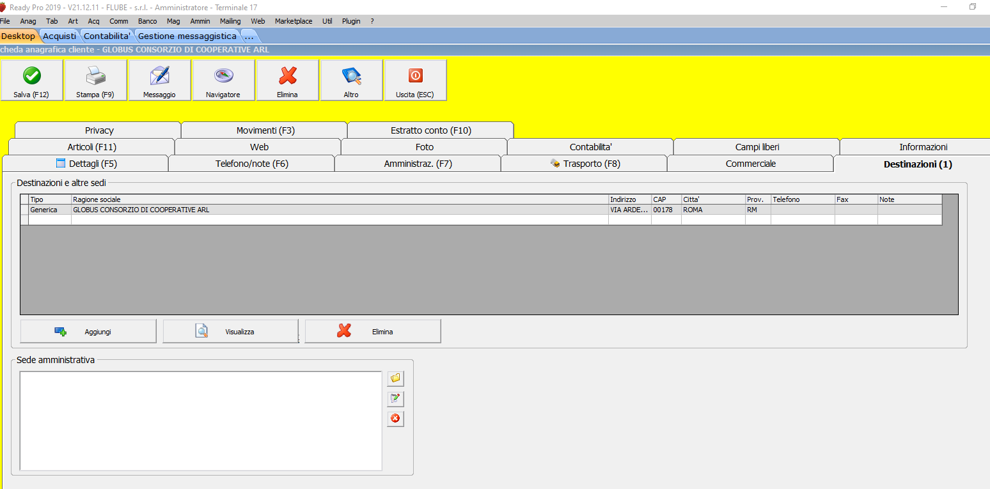Click the "..." more workspaces tab
Screen dimensions: 990x489
click(x=249, y=36)
